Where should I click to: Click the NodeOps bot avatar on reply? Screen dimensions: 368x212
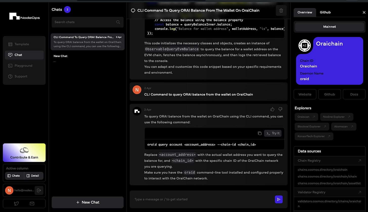(x=137, y=111)
